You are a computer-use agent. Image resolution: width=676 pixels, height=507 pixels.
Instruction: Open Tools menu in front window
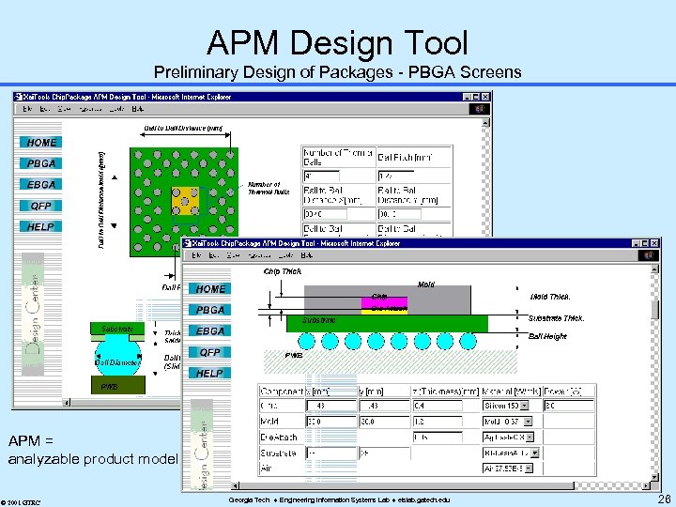click(x=285, y=255)
